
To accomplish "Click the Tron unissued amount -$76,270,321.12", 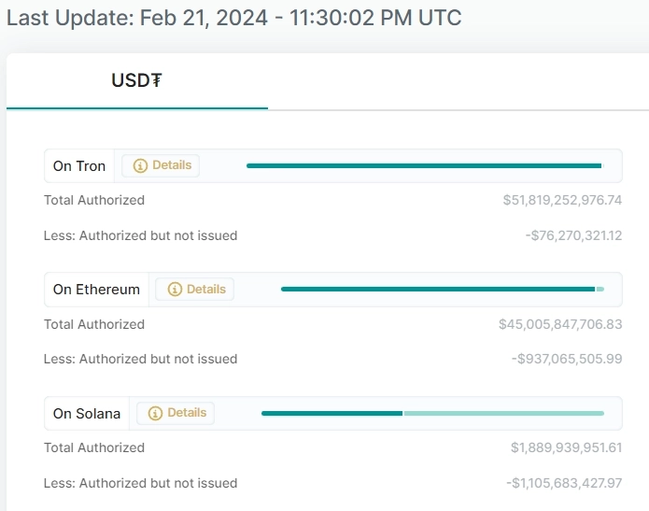I will tap(573, 235).
